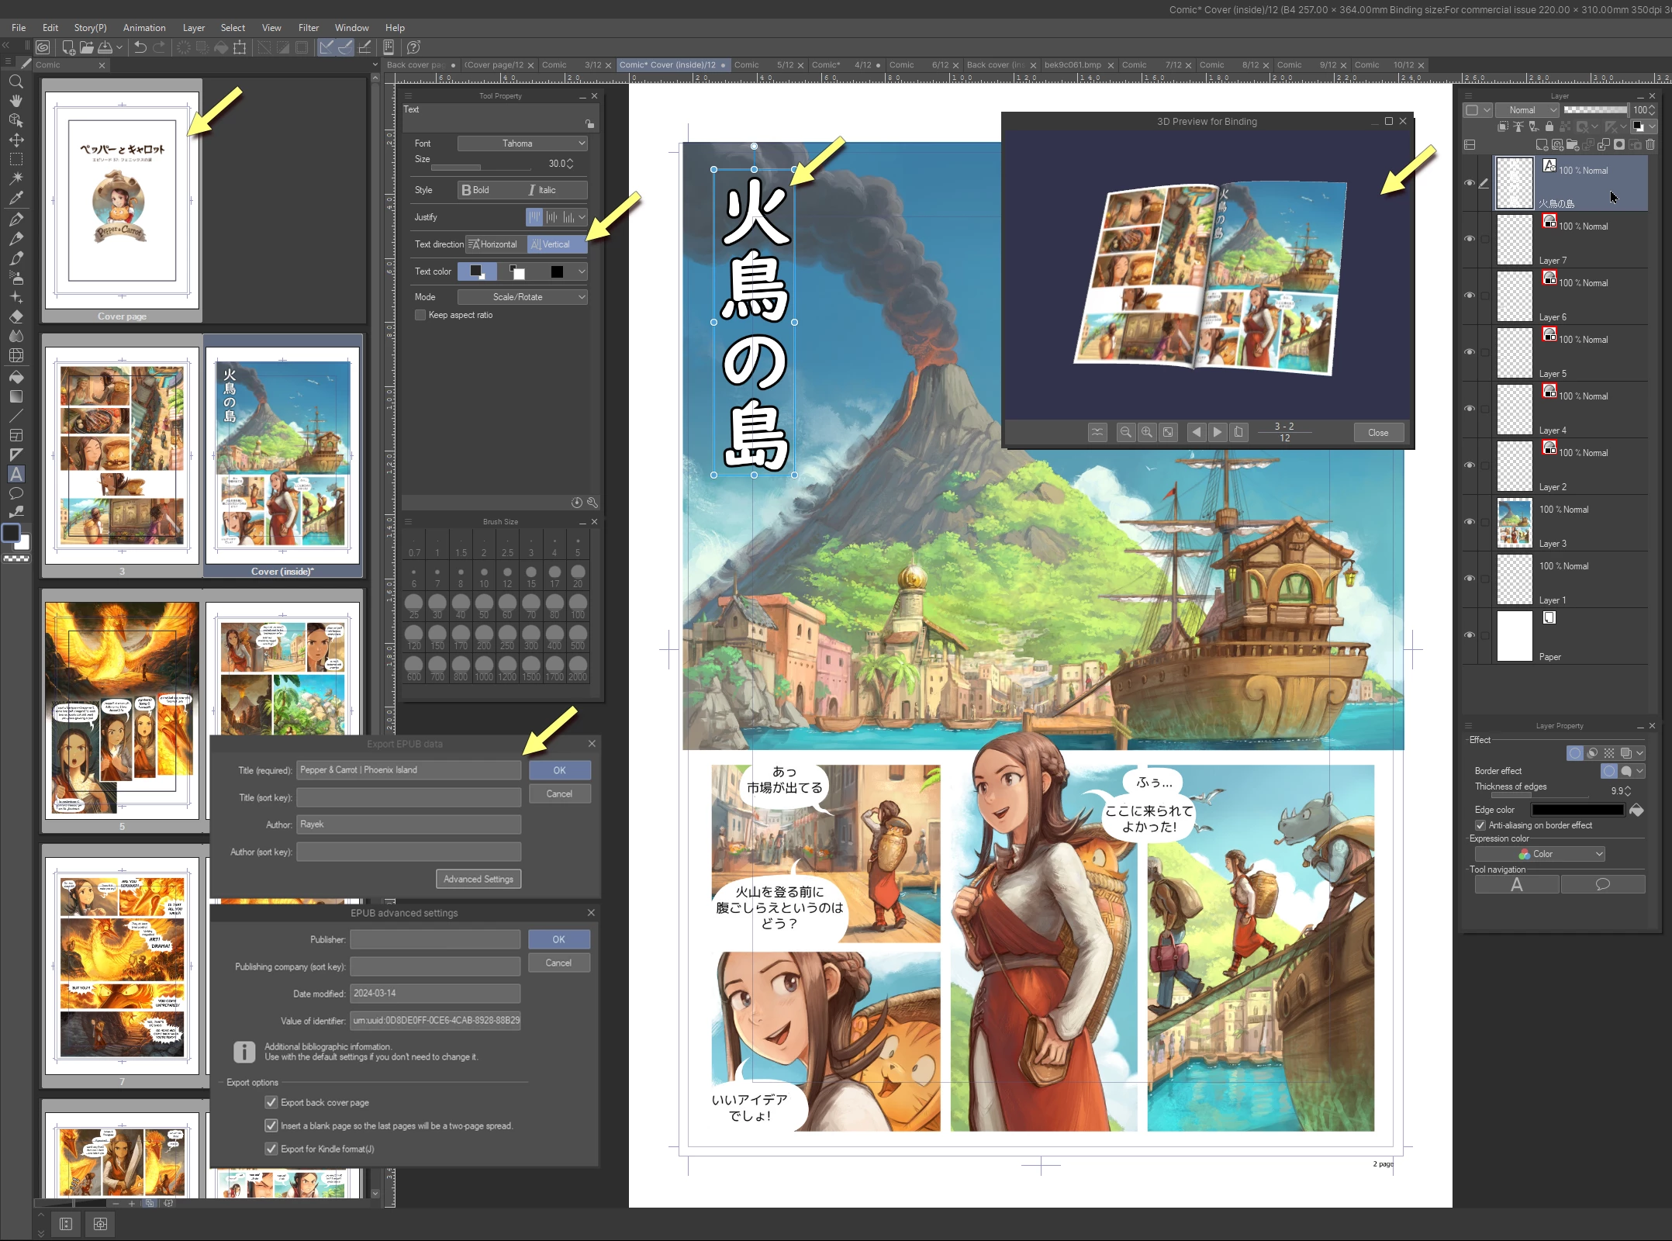Open the Filter menu
Image resolution: width=1672 pixels, height=1241 pixels.
[x=308, y=28]
